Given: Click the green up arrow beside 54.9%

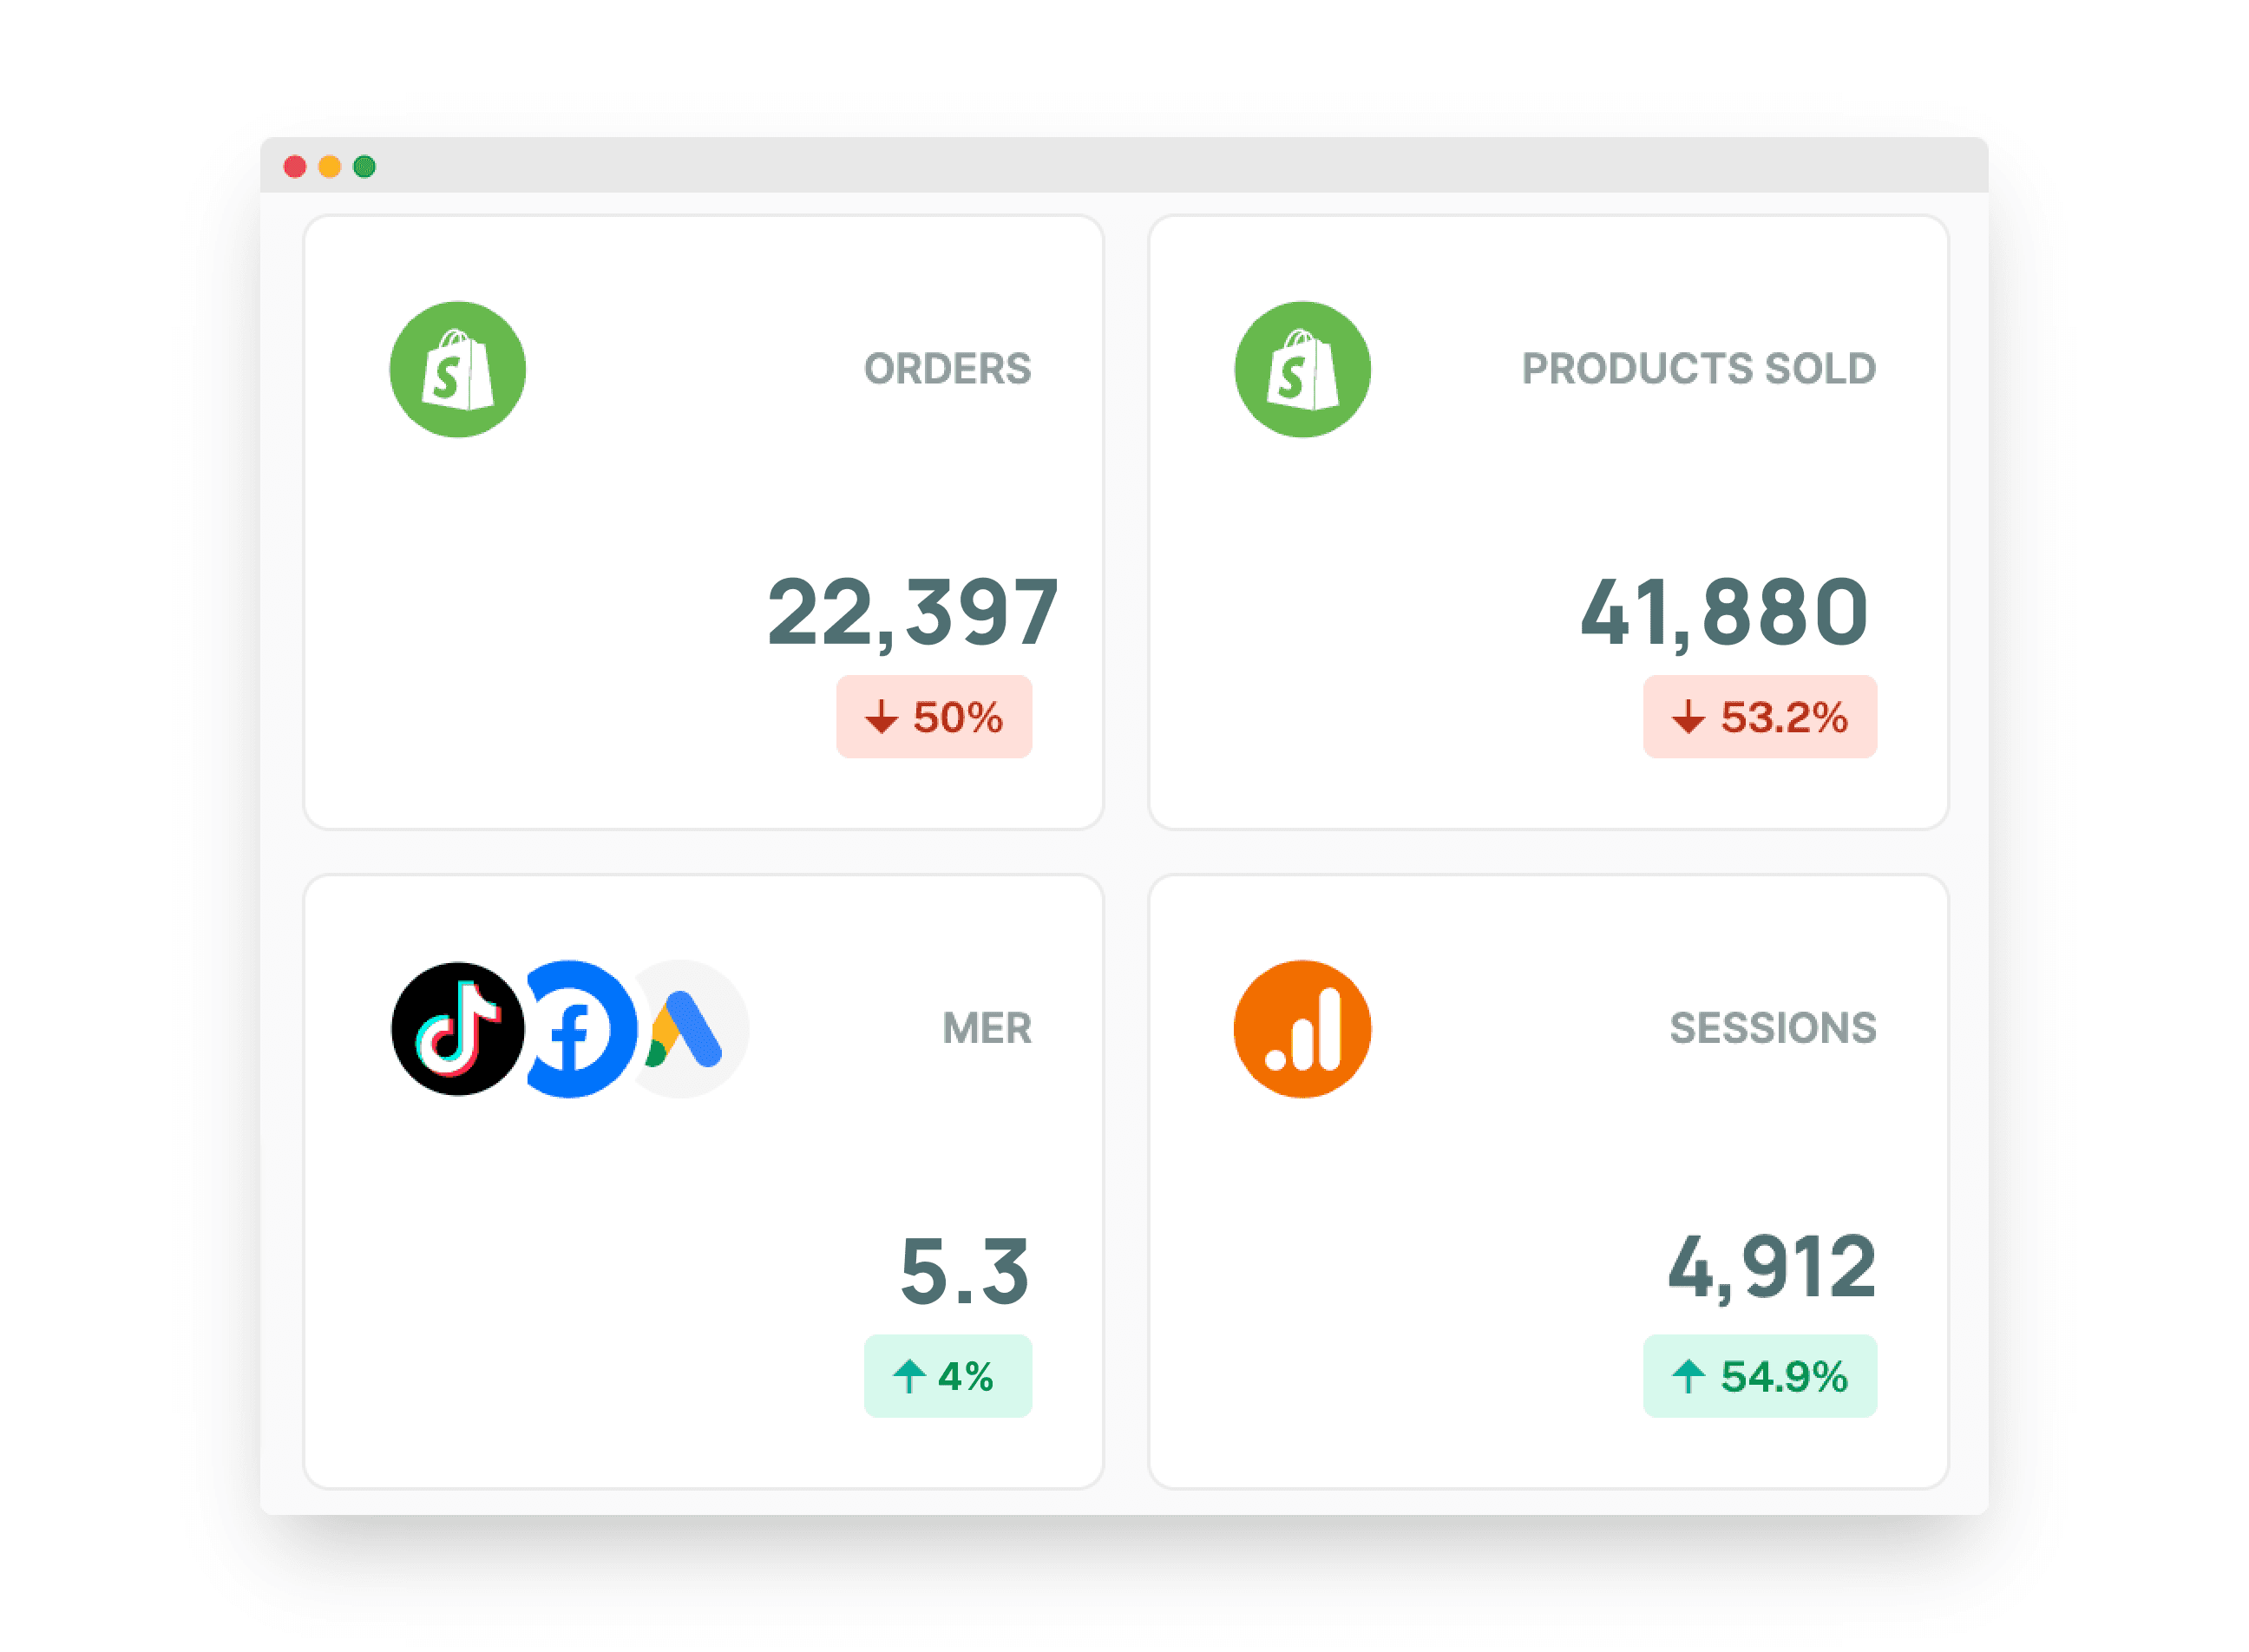Looking at the screenshot, I should coord(1687,1375).
